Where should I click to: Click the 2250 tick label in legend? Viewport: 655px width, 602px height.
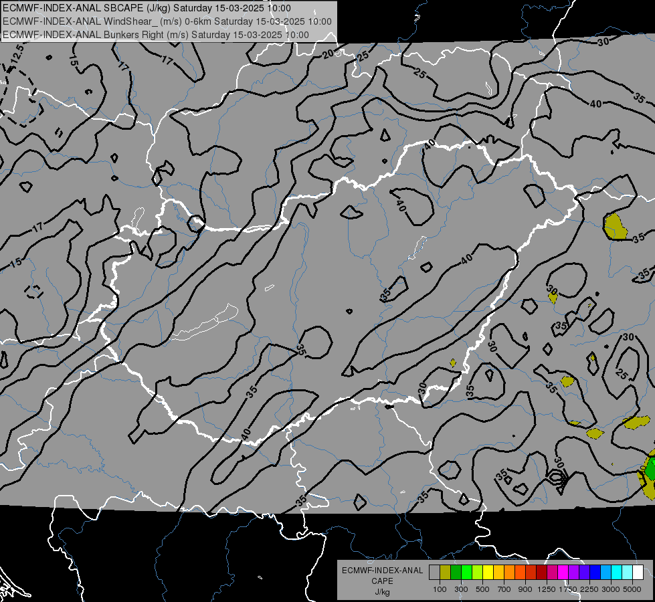click(589, 589)
